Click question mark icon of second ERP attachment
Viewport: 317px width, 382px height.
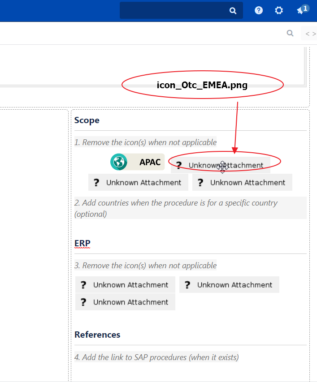click(x=187, y=285)
